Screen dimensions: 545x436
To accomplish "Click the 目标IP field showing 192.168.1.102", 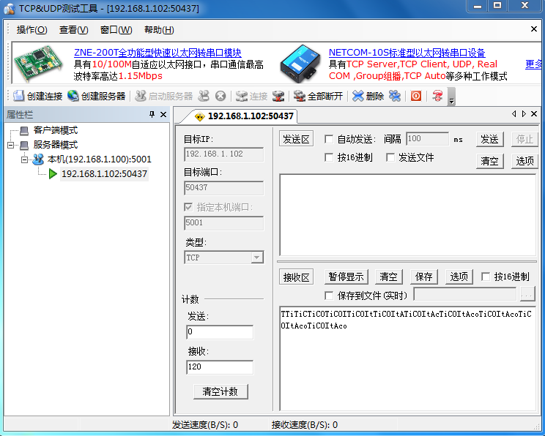I will click(x=224, y=154).
